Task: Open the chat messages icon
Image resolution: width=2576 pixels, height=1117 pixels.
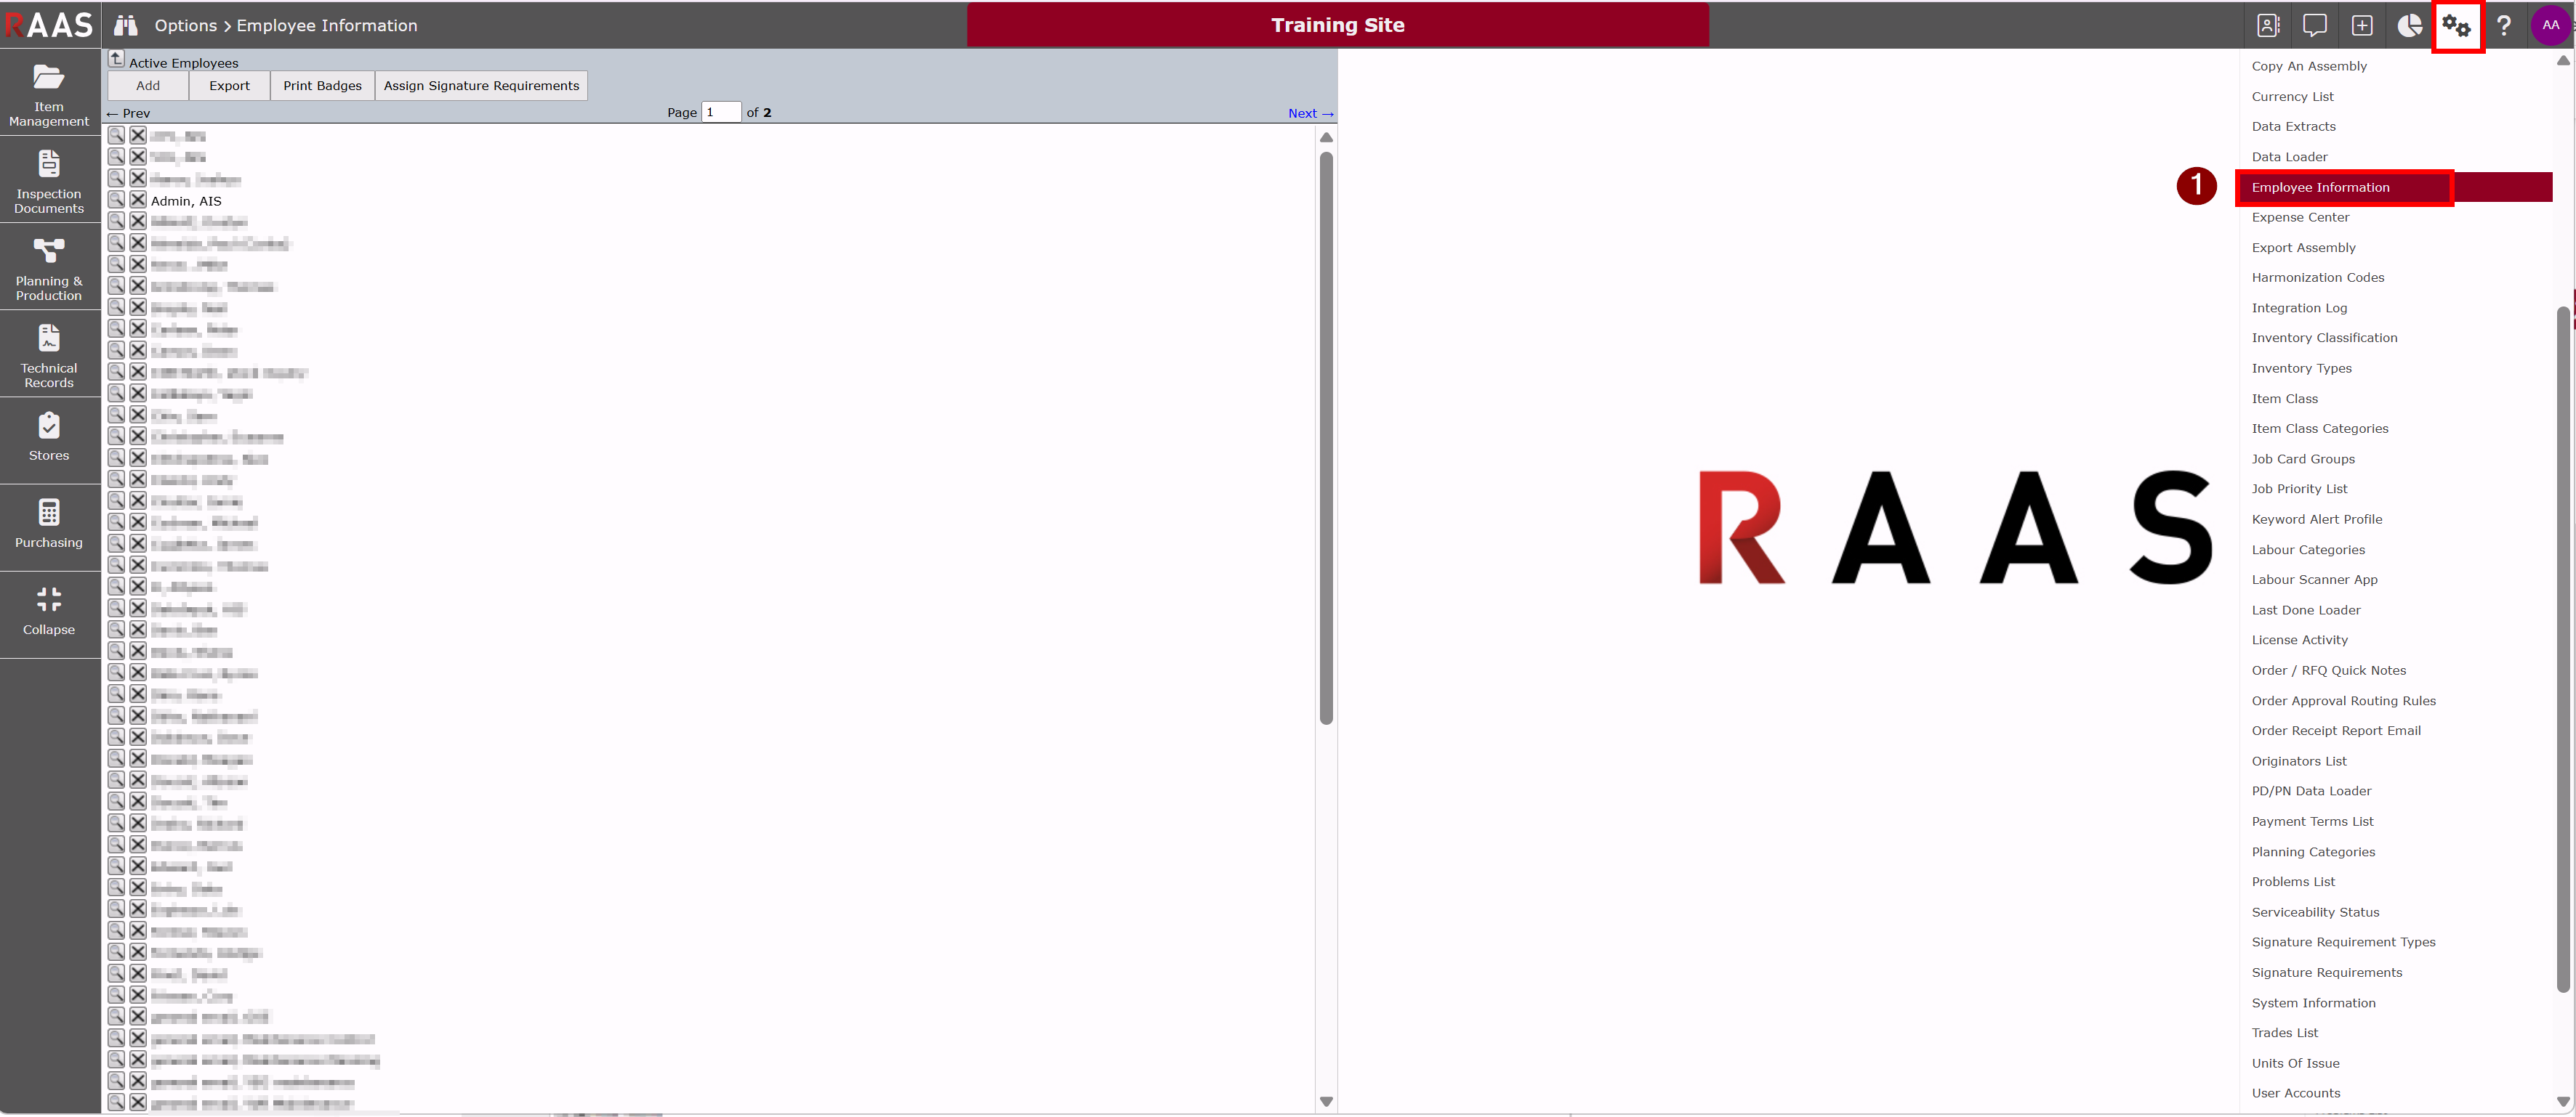Action: pos(2314,25)
